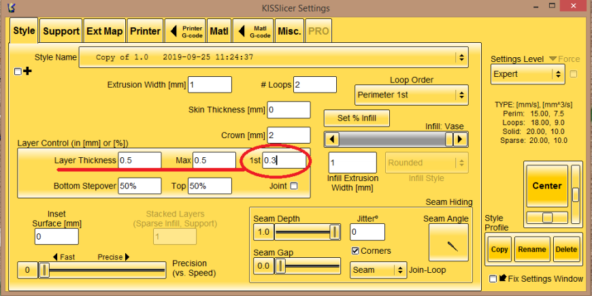Click the greyed PRO tab
This screenshot has width=592, height=296.
318,31
